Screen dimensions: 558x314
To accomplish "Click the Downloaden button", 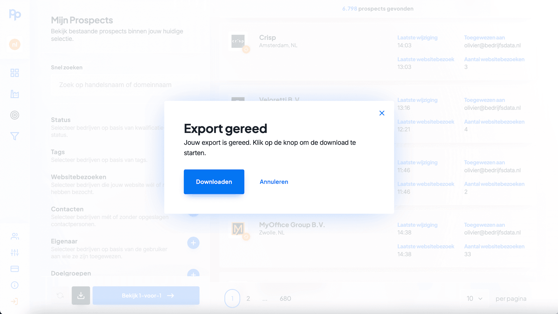I will [214, 182].
